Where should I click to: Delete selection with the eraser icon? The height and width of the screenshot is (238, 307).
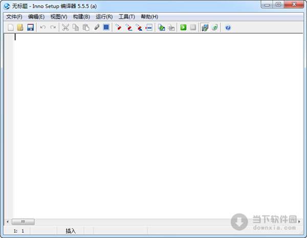pos(97,27)
